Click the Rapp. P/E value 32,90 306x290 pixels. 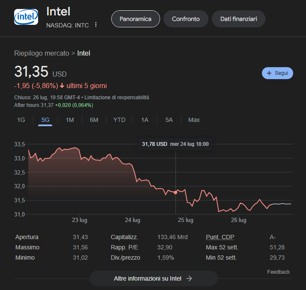coord(165,247)
